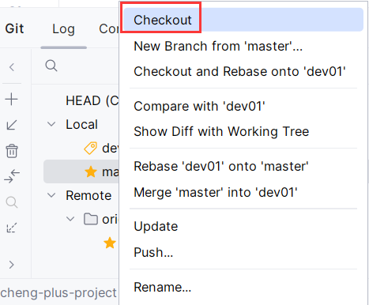This screenshot has height=305, width=369.
Task: Click the left chevron to hide branches
Action: tap(12, 67)
